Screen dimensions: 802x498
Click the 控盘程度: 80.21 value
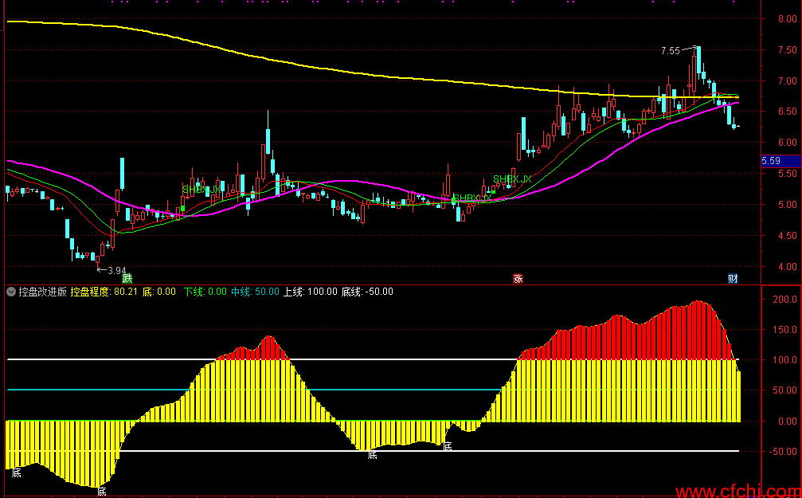pos(104,292)
